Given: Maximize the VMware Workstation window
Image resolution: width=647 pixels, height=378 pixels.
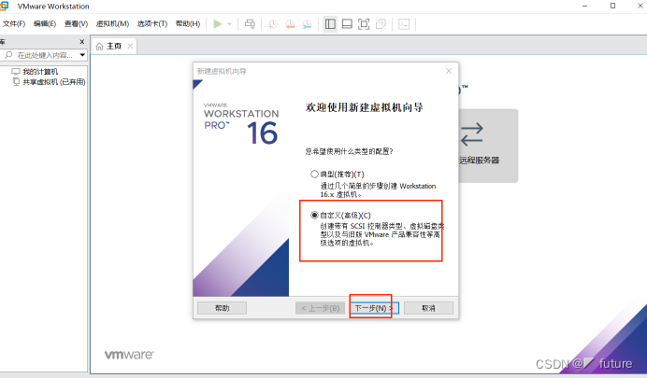Looking at the screenshot, I should 612,6.
